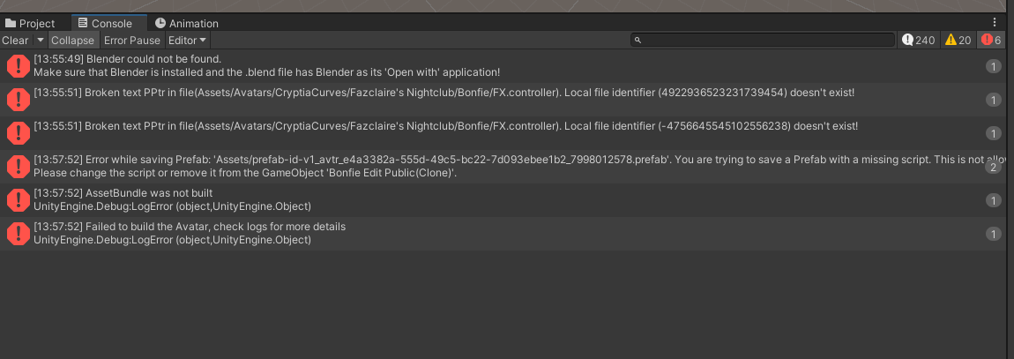Screen dimensions: 1014x359
Task: Click the error icon beside AssetBundle message
Action: point(19,200)
